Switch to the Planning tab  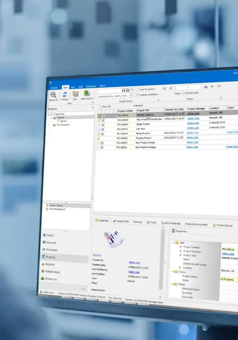coord(138,222)
